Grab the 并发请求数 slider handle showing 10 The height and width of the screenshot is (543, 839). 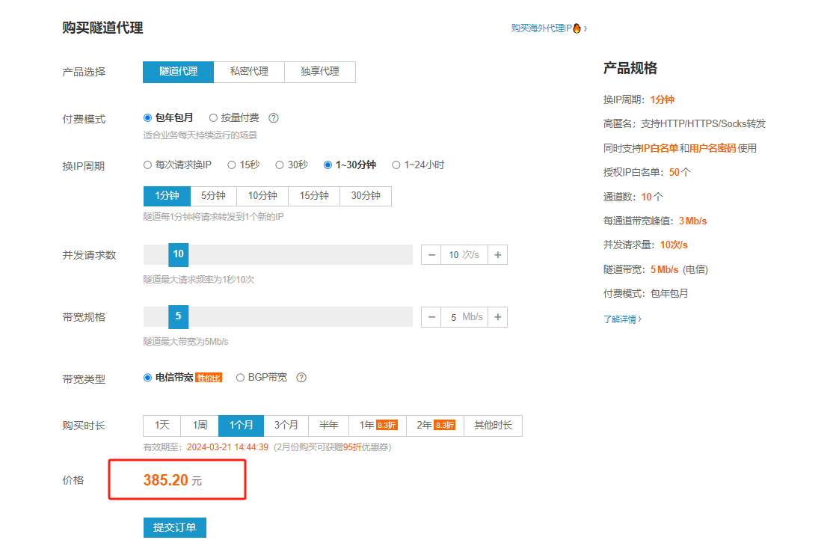coord(179,254)
